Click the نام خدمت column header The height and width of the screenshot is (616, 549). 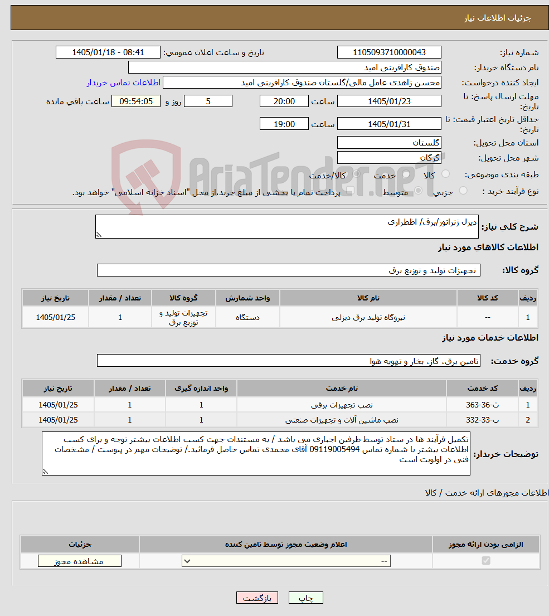point(342,388)
